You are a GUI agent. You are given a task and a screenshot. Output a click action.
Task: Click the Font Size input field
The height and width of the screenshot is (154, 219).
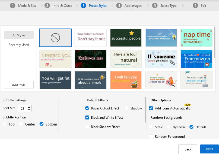click(23, 108)
